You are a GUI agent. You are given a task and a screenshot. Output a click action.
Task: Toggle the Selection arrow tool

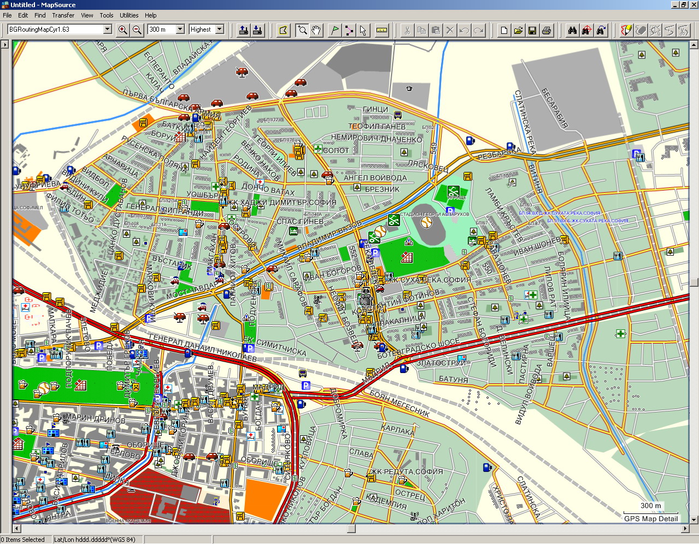[x=363, y=30]
